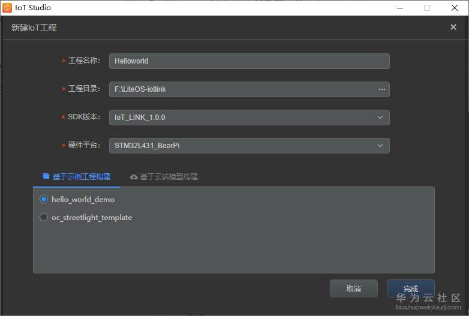Switch to the 基于示例工程构建 tab
Image resolution: width=469 pixels, height=316 pixels.
tap(77, 177)
